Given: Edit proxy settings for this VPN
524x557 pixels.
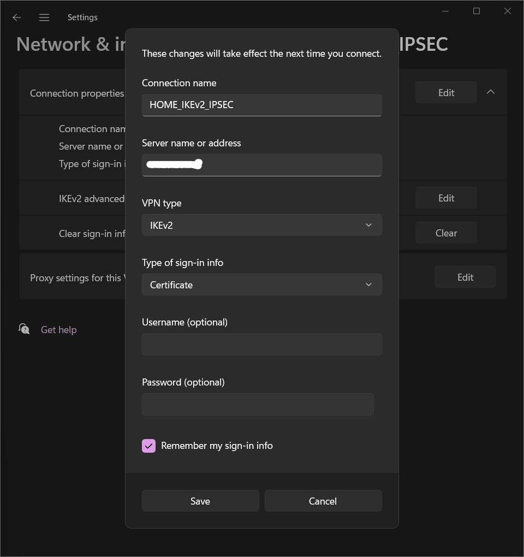Looking at the screenshot, I should 465,277.
